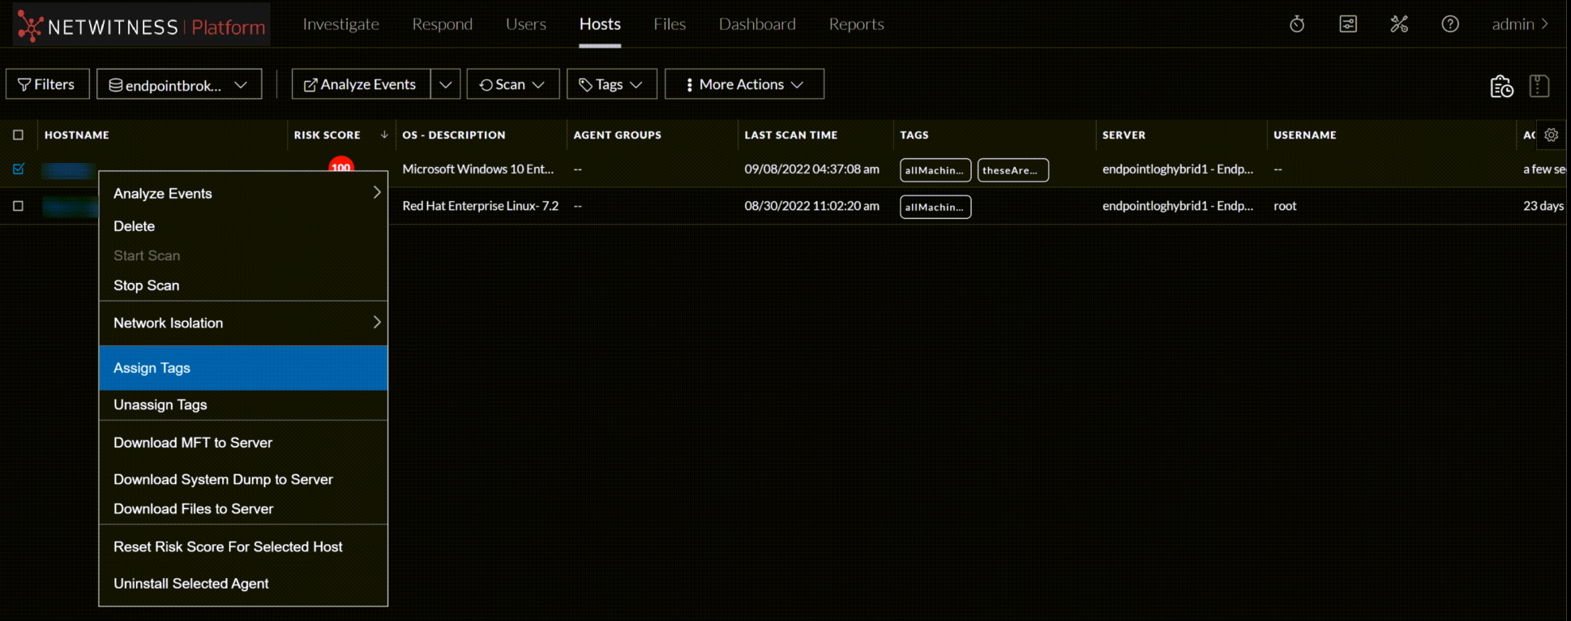Open column settings gear icon
Screen dimensions: 1571x621
point(1551,135)
